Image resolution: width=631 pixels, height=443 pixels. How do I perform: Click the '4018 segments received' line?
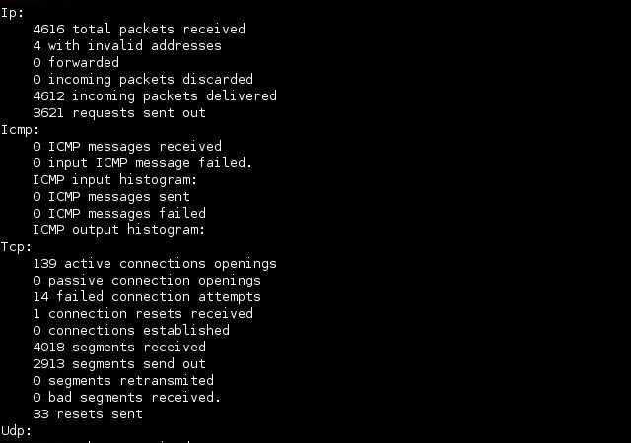(119, 347)
